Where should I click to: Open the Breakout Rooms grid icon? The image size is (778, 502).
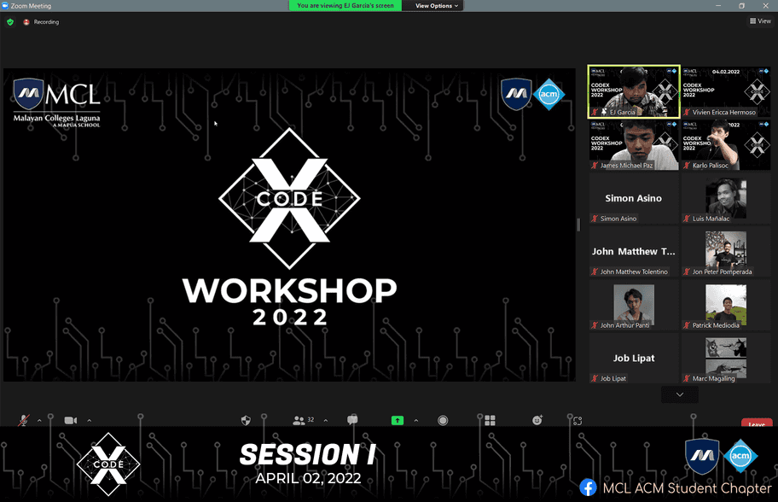[490, 420]
